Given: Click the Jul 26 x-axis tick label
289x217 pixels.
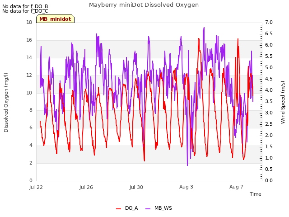Looking at the screenshot, I should 86,187.
